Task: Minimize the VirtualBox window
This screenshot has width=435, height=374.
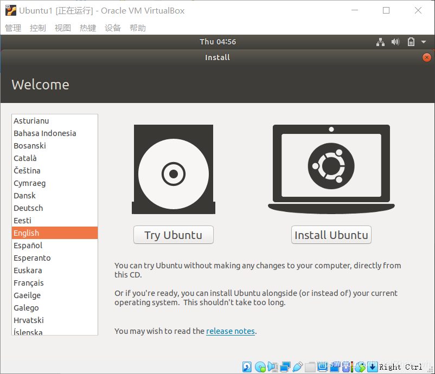Action: pyautogui.click(x=355, y=10)
